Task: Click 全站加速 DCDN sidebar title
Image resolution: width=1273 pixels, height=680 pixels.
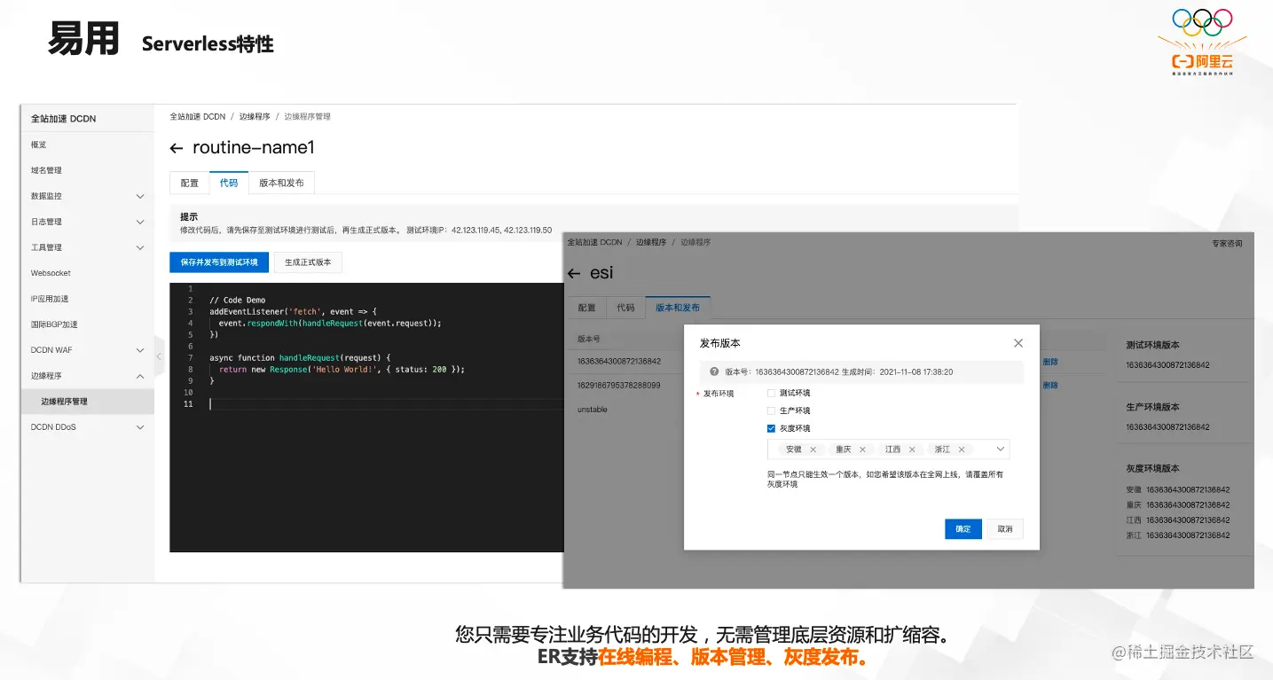Action: (63, 119)
